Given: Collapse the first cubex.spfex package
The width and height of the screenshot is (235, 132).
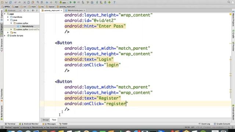Looking at the screenshot, I should (x=11, y=23).
